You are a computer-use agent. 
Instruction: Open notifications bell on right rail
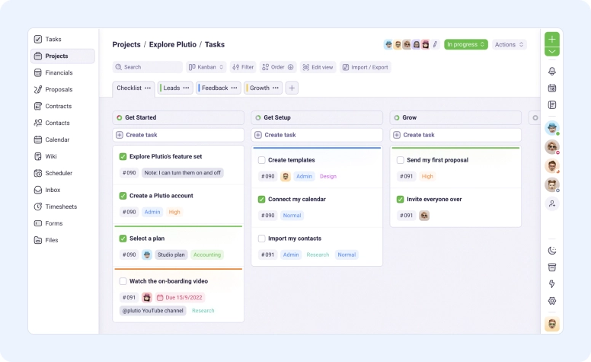(x=552, y=72)
